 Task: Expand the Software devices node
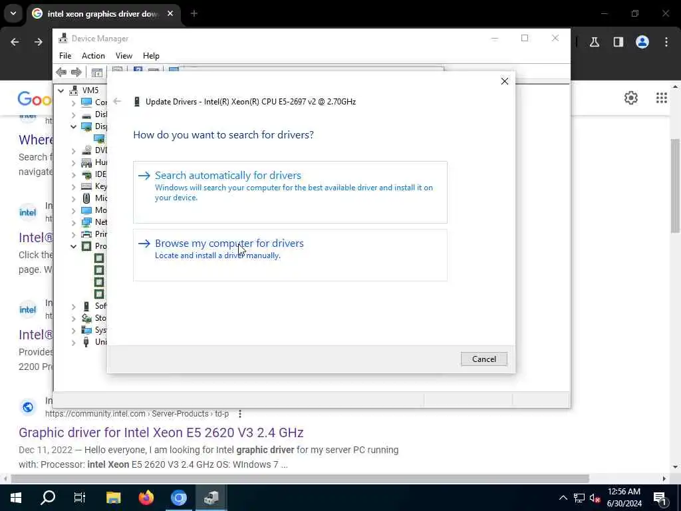(x=73, y=306)
